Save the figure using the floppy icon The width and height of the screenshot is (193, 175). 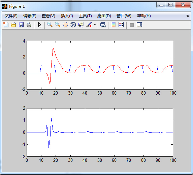point(21,25)
